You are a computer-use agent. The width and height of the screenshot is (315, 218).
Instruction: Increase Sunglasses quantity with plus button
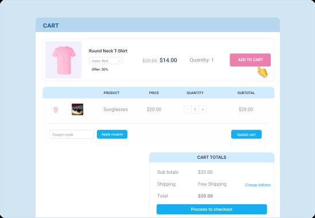(203, 110)
